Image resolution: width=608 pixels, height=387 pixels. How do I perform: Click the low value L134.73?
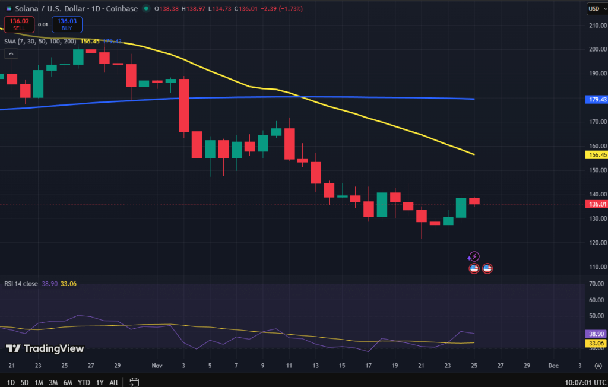coord(220,8)
